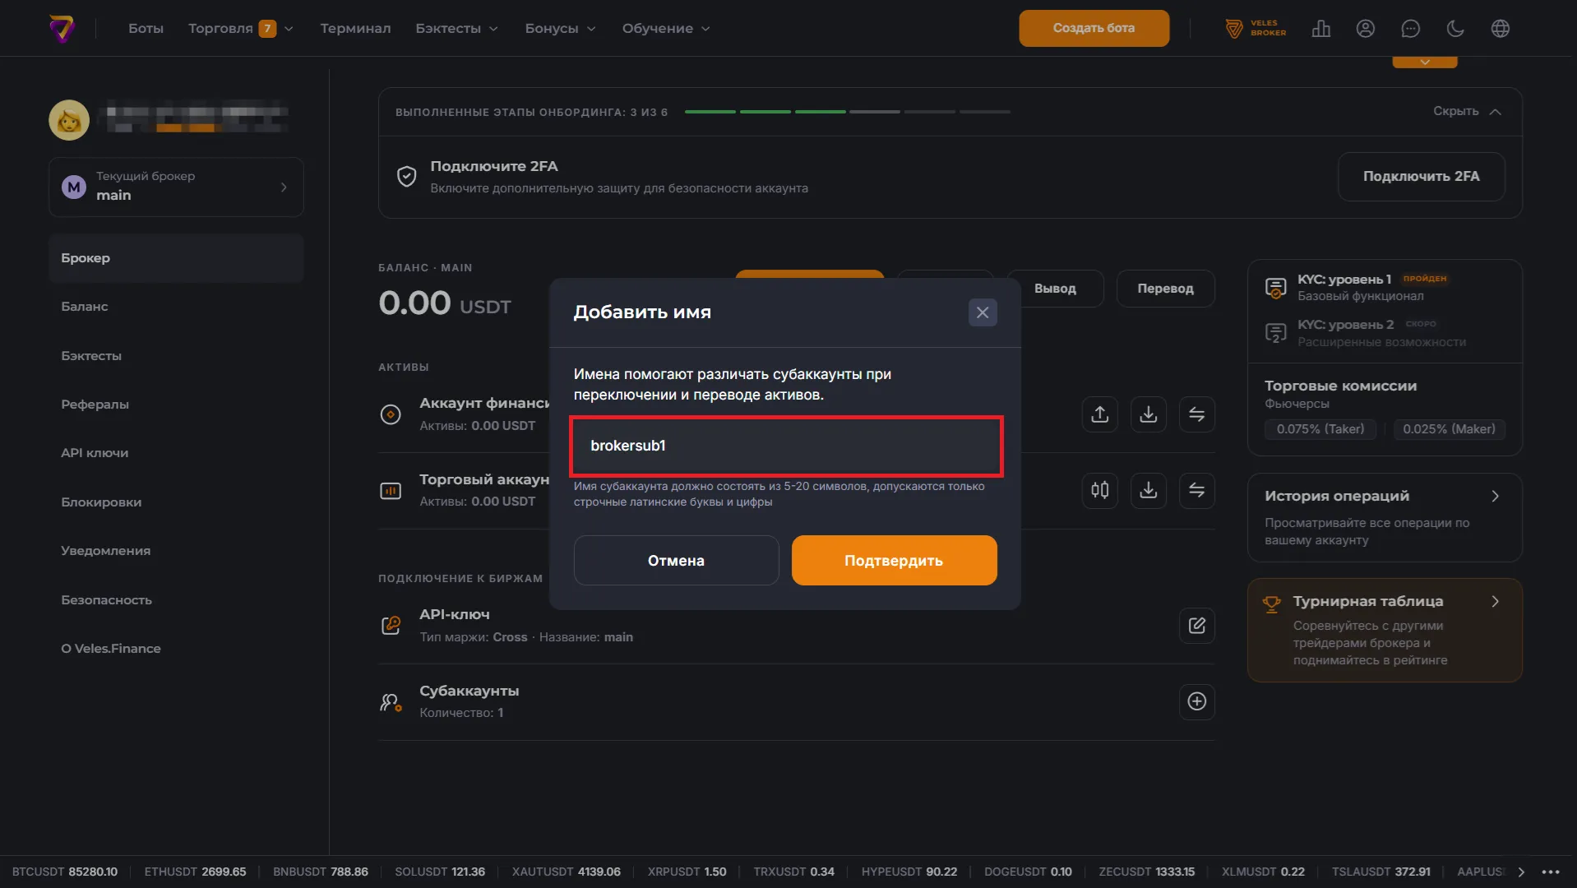Expand the Бэктесты dropdown in navbar
Viewport: 1577px width, 888px height.
457,29
